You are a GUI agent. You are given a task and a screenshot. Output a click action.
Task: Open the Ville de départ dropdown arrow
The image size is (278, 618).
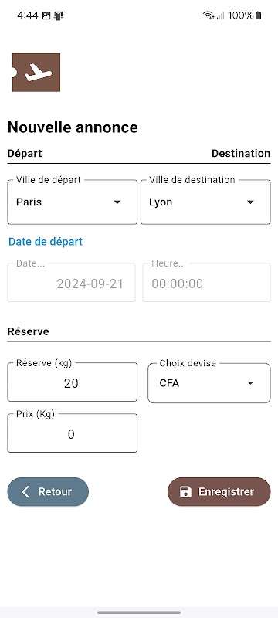[x=117, y=202]
